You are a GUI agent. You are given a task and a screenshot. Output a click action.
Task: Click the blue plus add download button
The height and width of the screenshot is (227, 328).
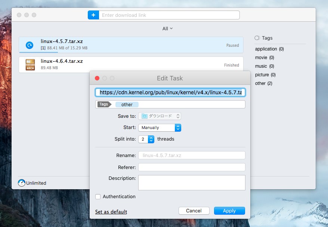[93, 15]
